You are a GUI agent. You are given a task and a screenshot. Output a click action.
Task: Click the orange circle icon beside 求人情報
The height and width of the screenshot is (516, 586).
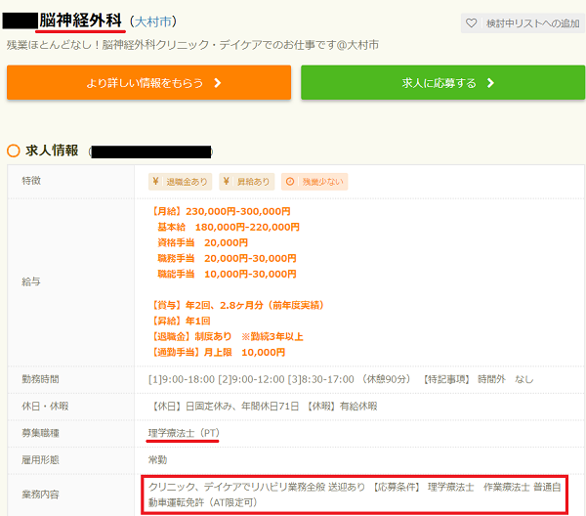coord(13,150)
